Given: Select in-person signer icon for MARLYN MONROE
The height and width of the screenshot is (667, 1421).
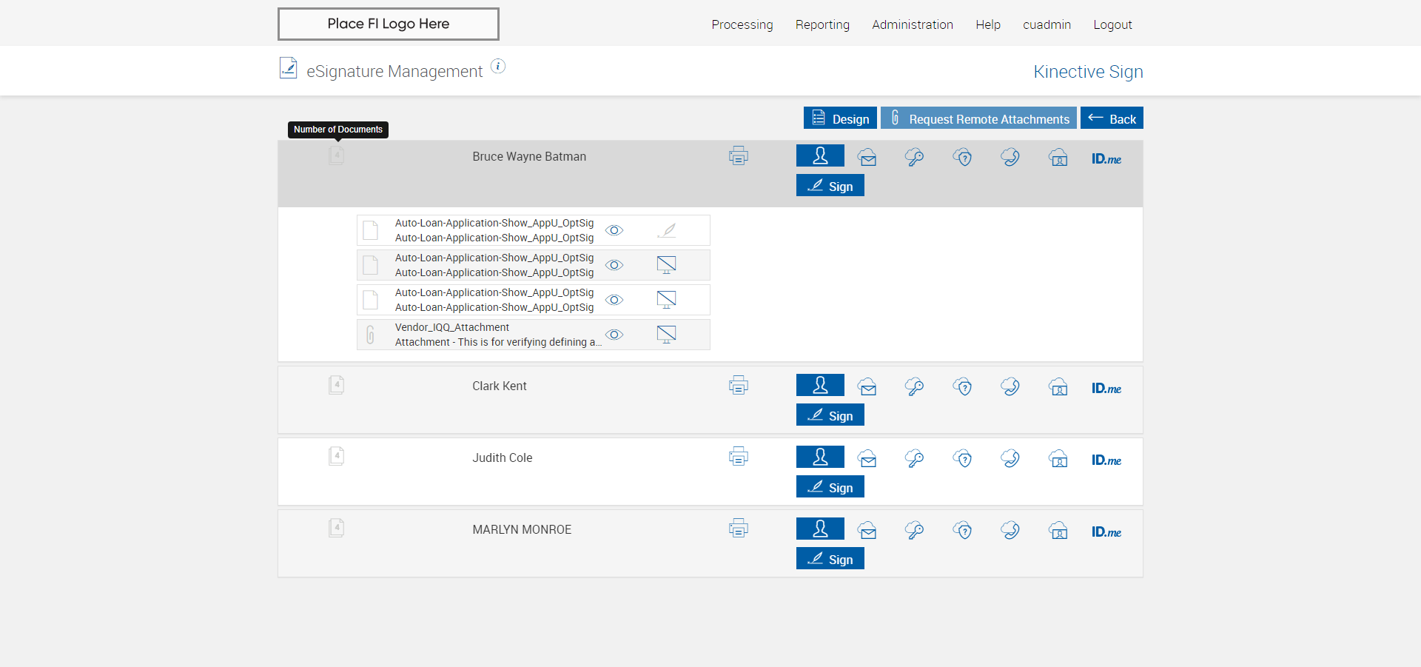Looking at the screenshot, I should pos(820,529).
